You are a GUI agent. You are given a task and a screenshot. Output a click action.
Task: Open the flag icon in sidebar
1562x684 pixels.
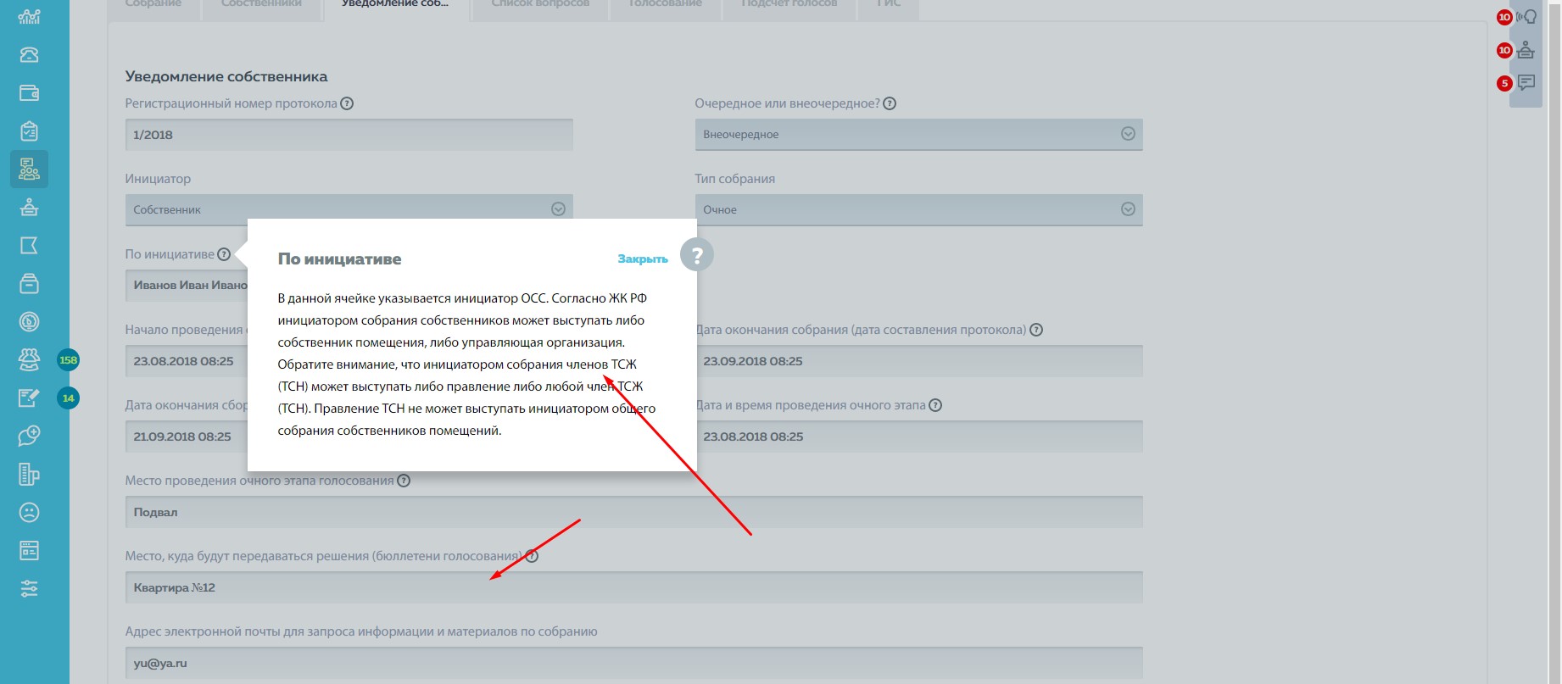point(29,245)
